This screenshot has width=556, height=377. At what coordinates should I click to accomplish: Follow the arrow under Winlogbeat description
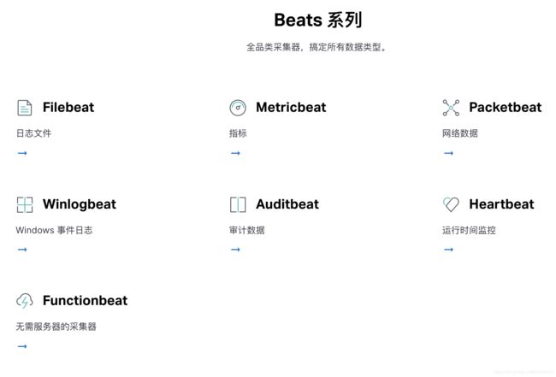pyautogui.click(x=22, y=250)
